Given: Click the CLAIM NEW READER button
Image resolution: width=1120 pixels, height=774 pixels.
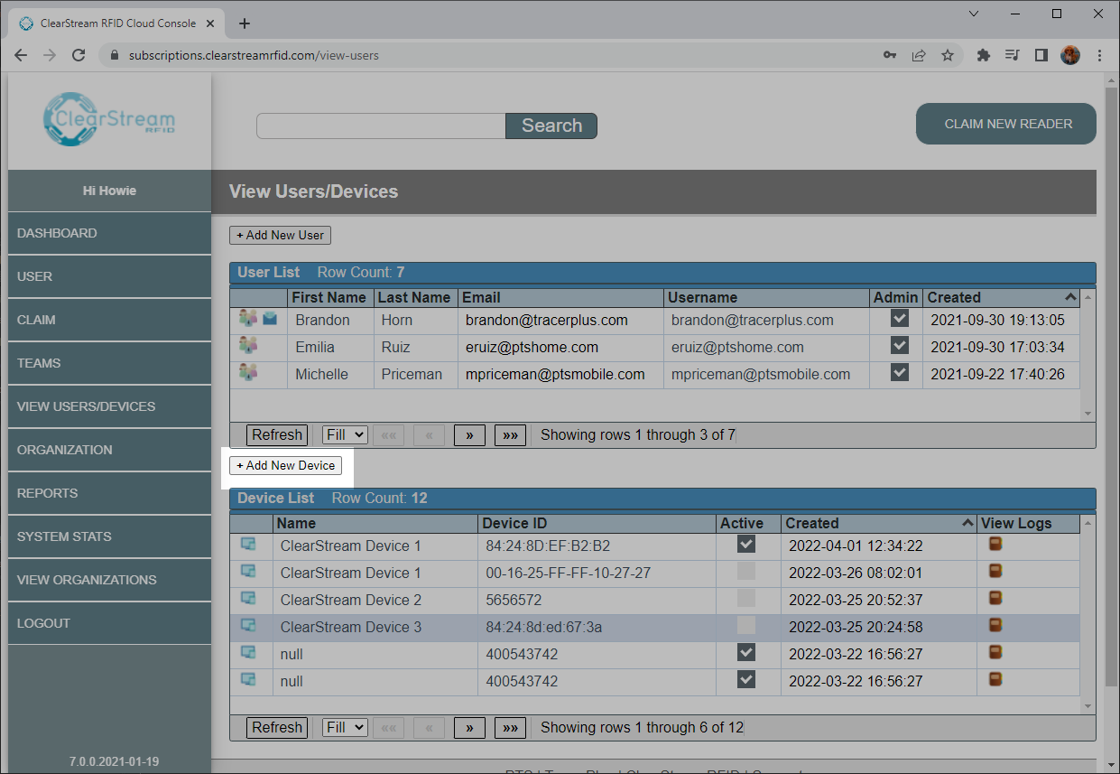Looking at the screenshot, I should [1006, 124].
